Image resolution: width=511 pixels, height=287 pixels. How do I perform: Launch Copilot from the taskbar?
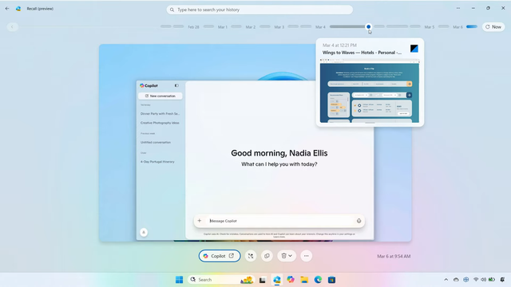pyautogui.click(x=291, y=280)
